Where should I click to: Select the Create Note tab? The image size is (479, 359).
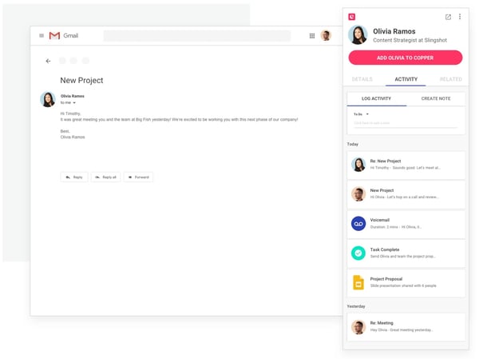(436, 98)
